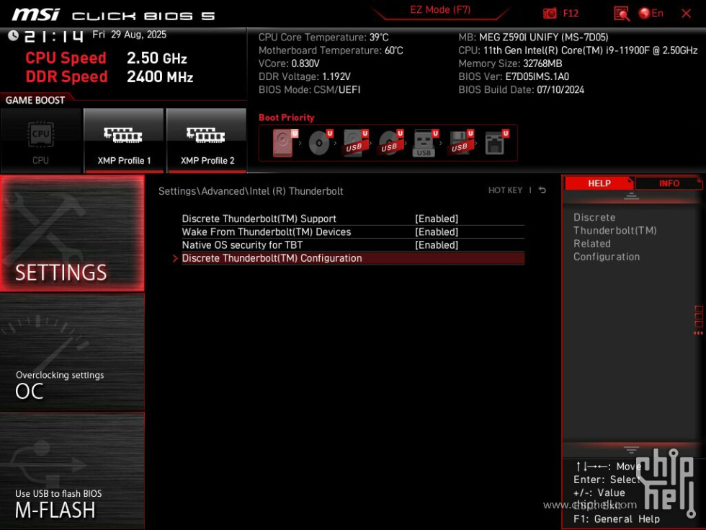706x530 pixels.
Task: Expand Discrete Thunderbolt(TM) Configuration arrow
Action: [x=176, y=258]
